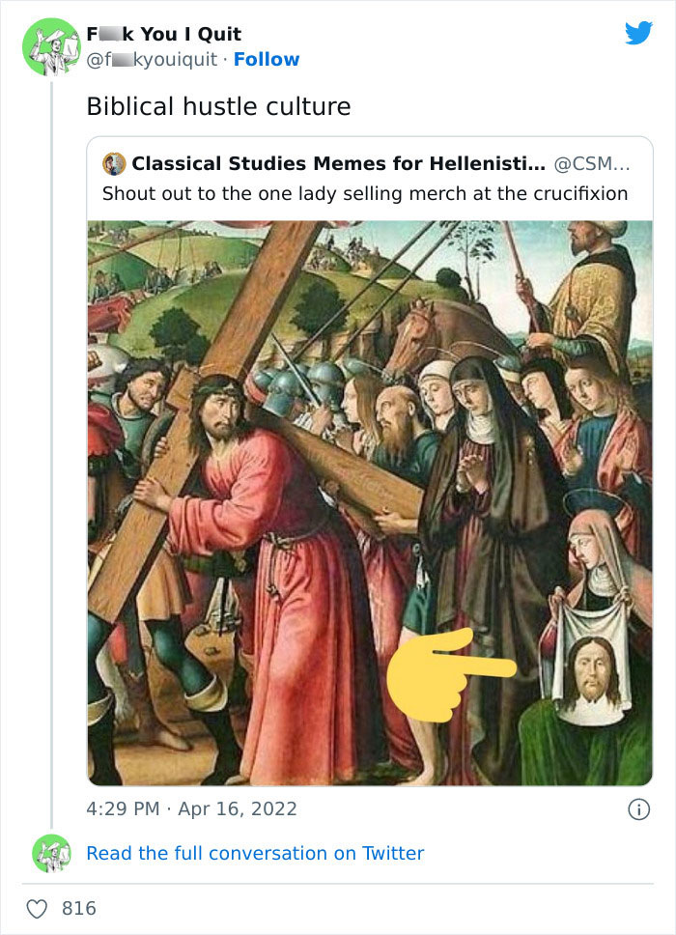Click the 816 likes count
This screenshot has width=676, height=935.
click(x=79, y=908)
